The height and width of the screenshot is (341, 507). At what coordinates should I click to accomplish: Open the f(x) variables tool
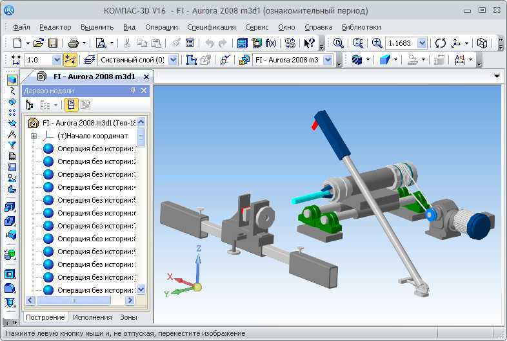click(x=272, y=43)
